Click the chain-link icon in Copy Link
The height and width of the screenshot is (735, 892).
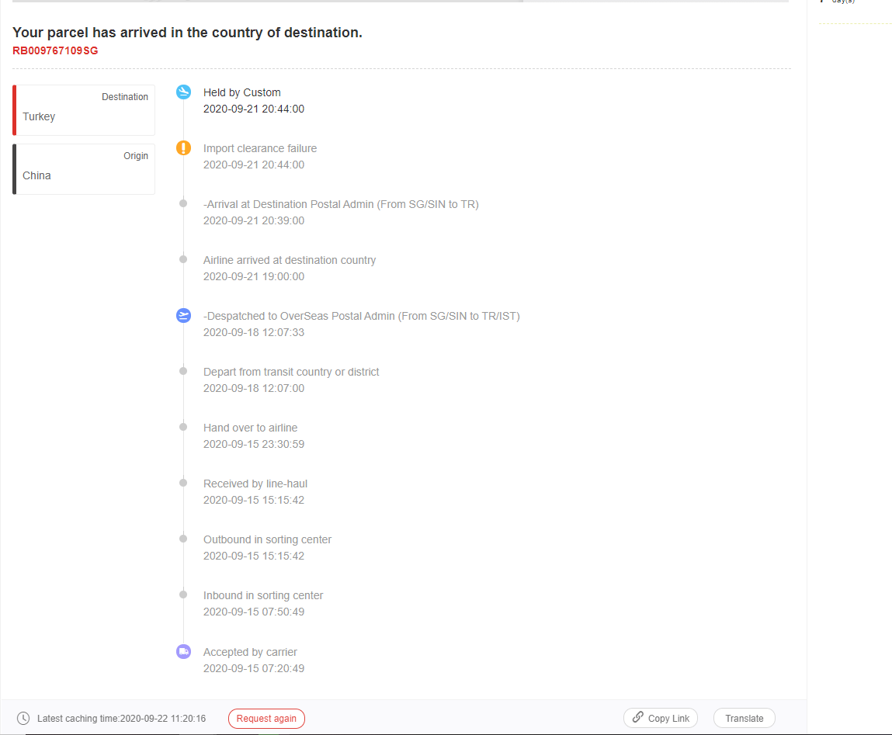637,718
